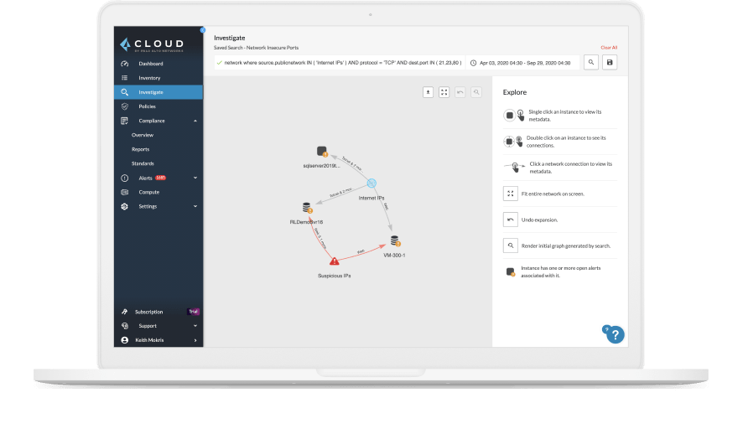Expand the Alerts submenu arrow
This screenshot has width=743, height=429.
(x=195, y=178)
